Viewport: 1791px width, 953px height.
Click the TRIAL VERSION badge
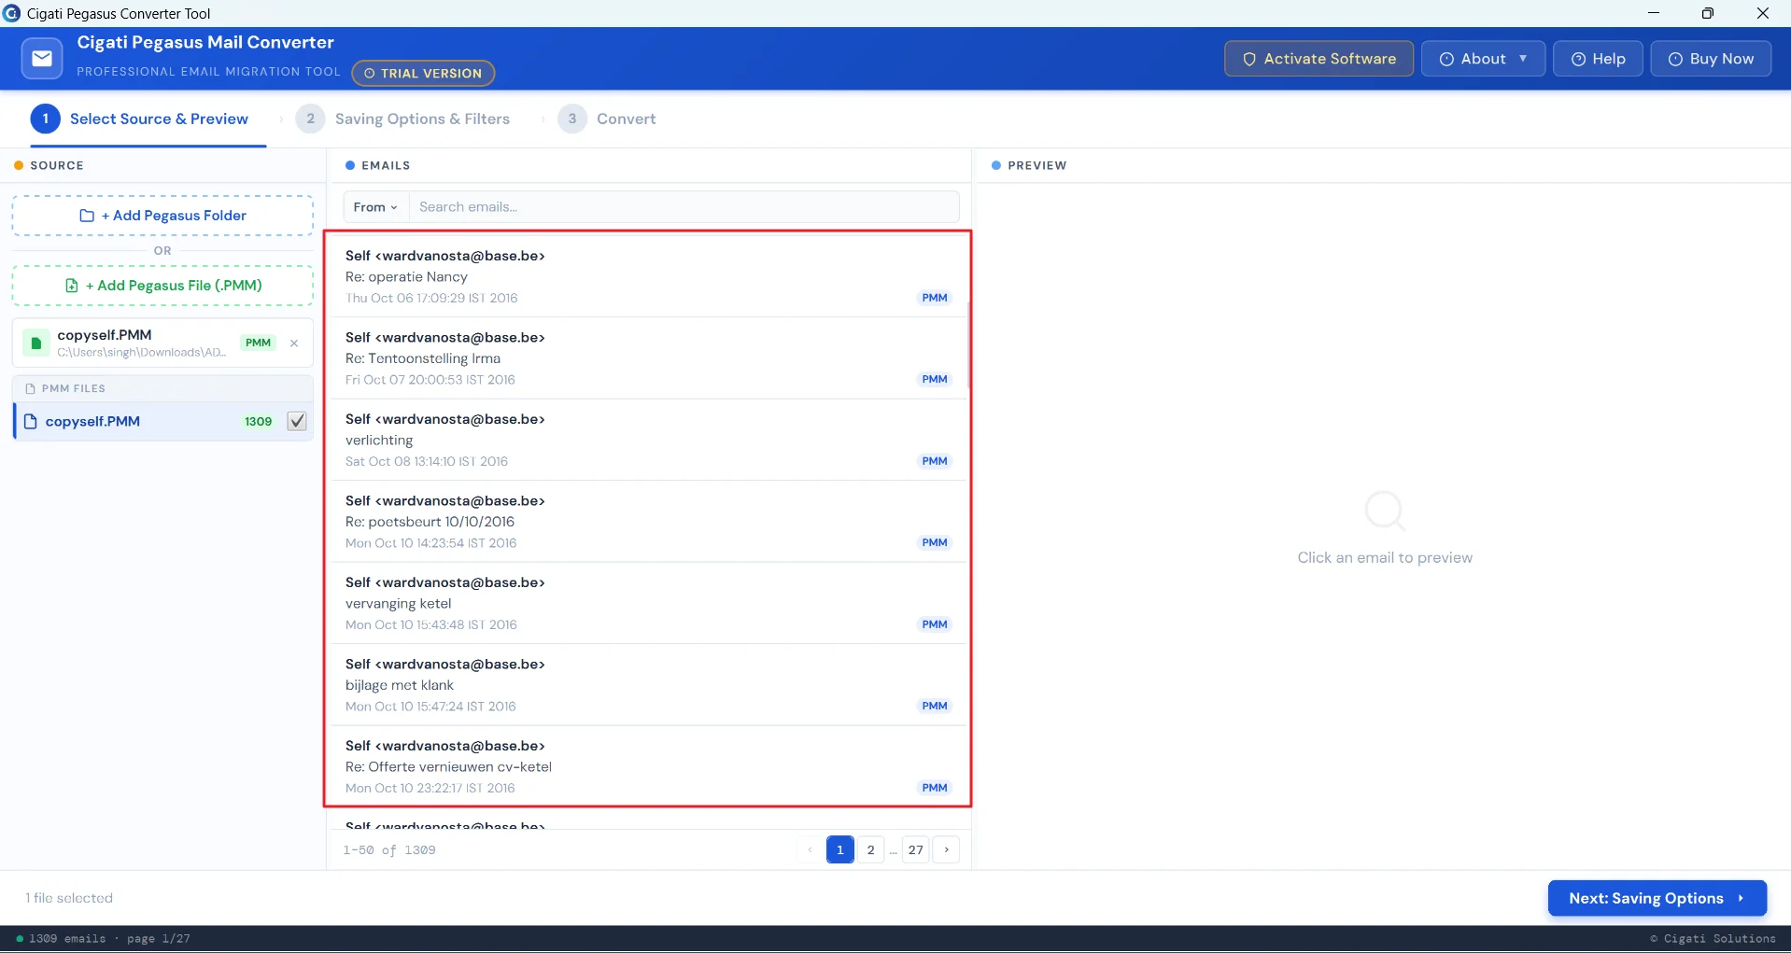pos(423,73)
